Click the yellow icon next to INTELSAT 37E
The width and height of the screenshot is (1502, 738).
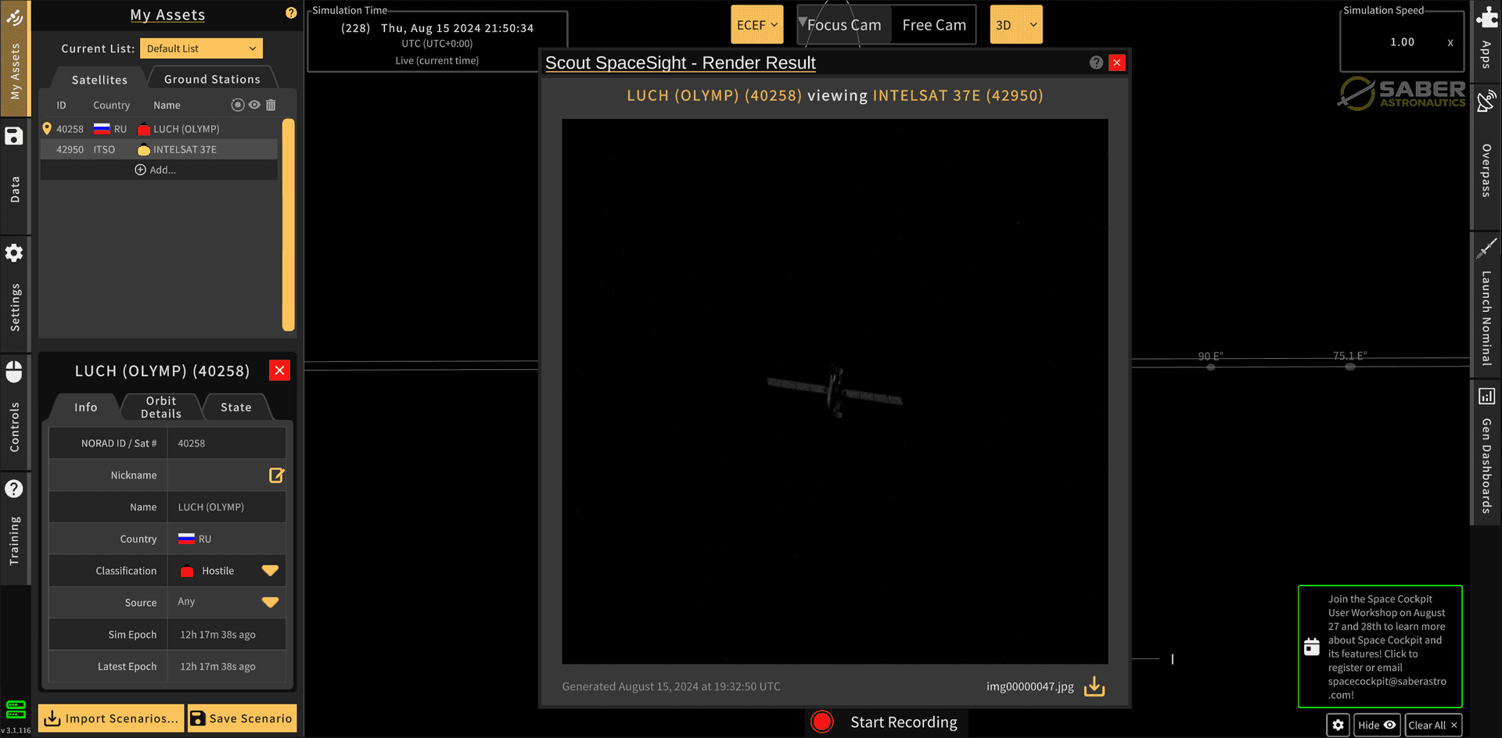pos(144,149)
